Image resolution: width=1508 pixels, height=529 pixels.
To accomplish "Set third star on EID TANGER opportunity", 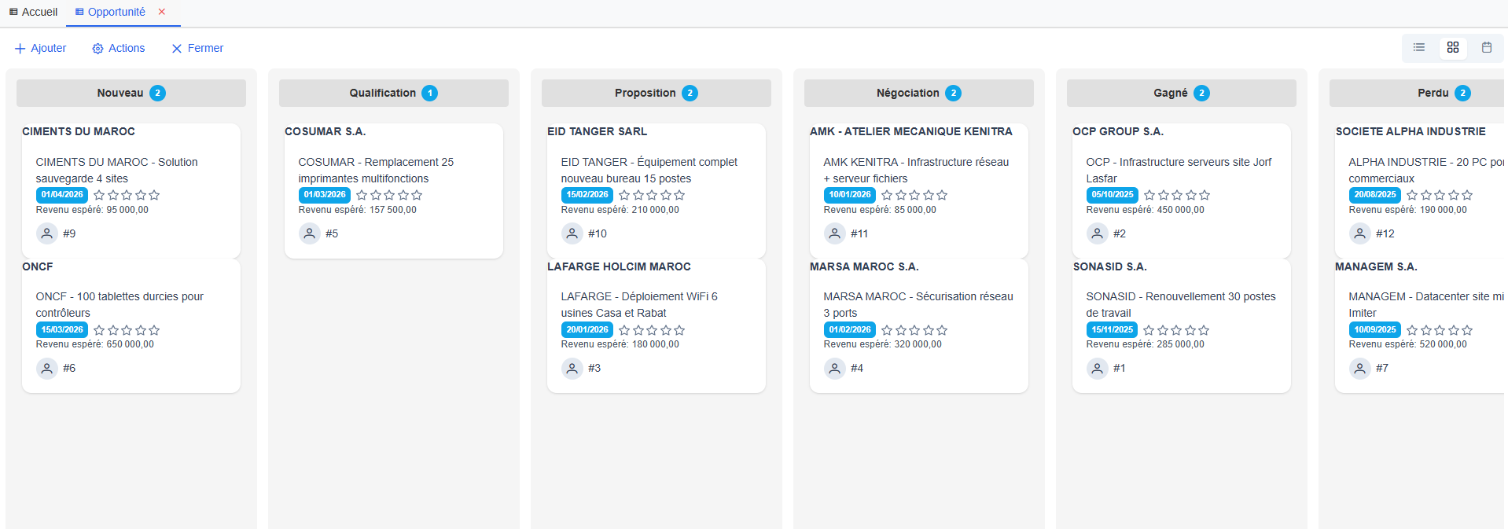I will click(x=652, y=195).
